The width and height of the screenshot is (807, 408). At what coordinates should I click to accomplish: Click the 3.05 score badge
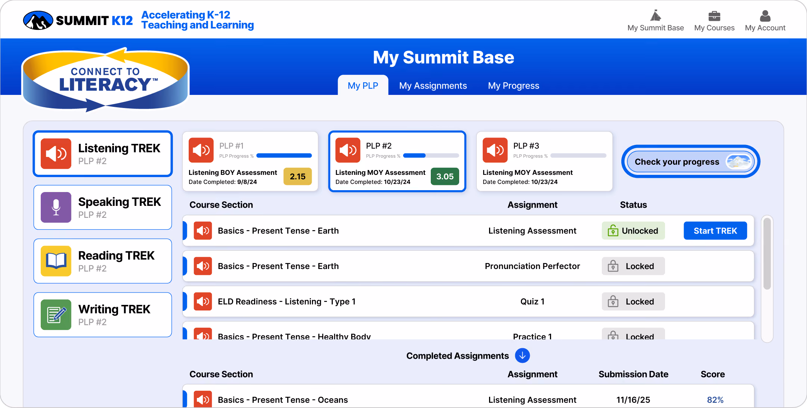coord(445,176)
